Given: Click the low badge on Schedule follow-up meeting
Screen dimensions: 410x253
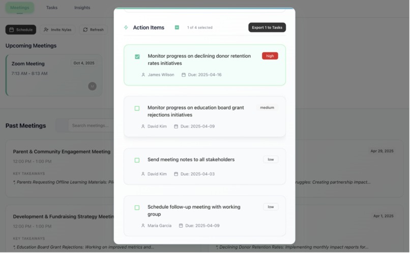Looking at the screenshot, I should point(271,207).
